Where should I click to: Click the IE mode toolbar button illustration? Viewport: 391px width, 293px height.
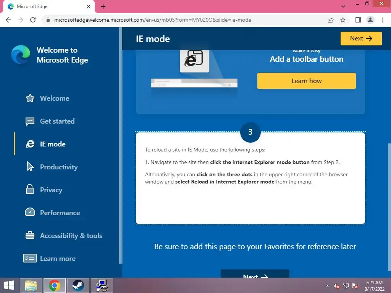194,61
